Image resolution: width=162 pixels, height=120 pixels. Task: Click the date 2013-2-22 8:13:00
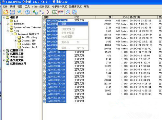(140, 49)
